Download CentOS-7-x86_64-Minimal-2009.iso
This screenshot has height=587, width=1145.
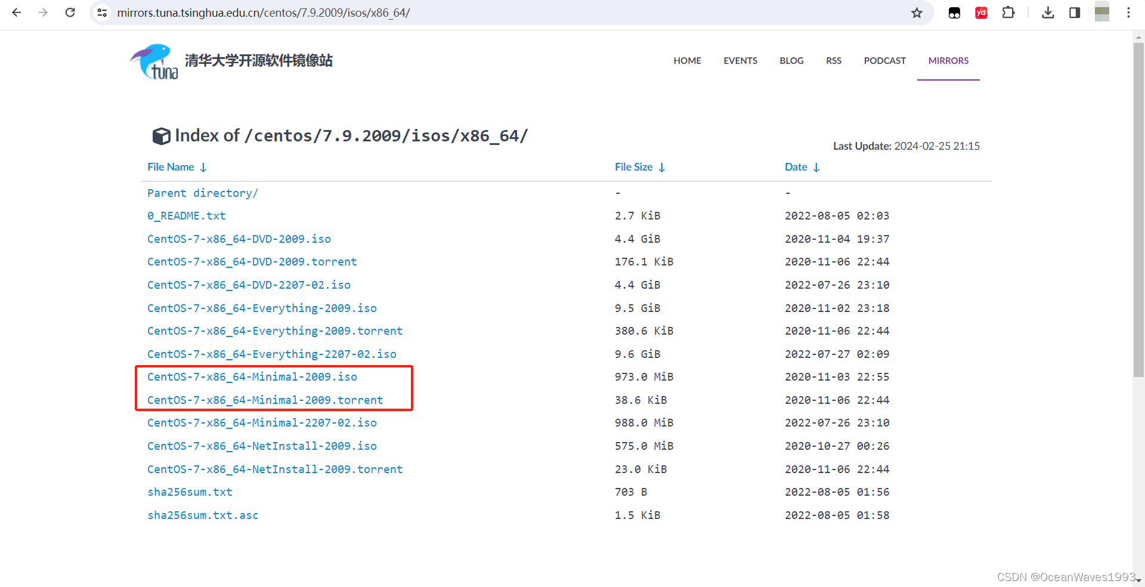252,377
